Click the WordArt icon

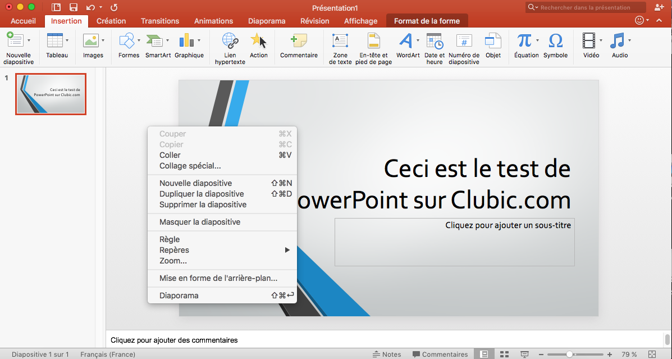pos(405,40)
